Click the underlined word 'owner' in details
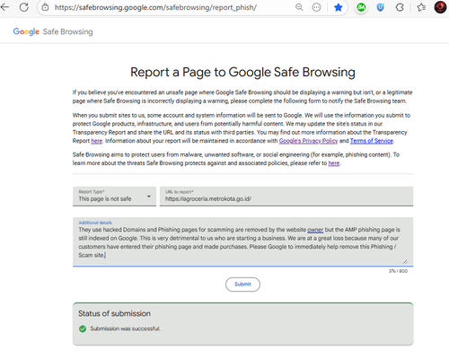 (x=315, y=230)
